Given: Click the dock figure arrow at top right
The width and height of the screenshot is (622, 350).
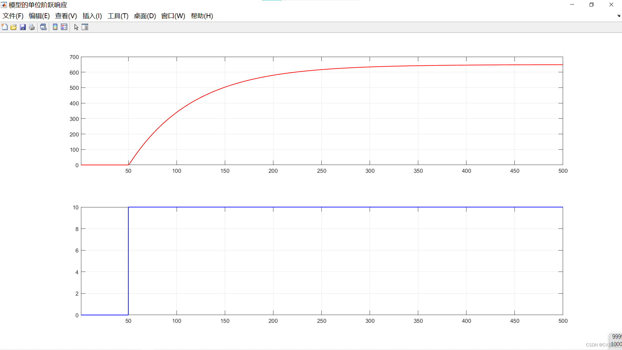Looking at the screenshot, I should click(618, 16).
